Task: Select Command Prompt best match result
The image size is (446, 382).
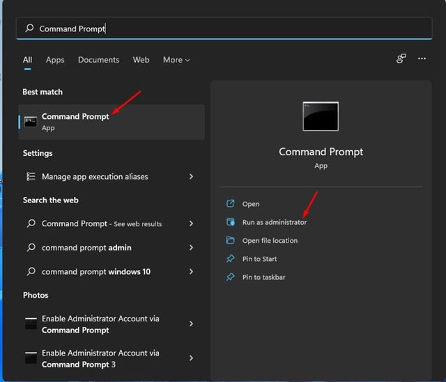Action: [111, 122]
